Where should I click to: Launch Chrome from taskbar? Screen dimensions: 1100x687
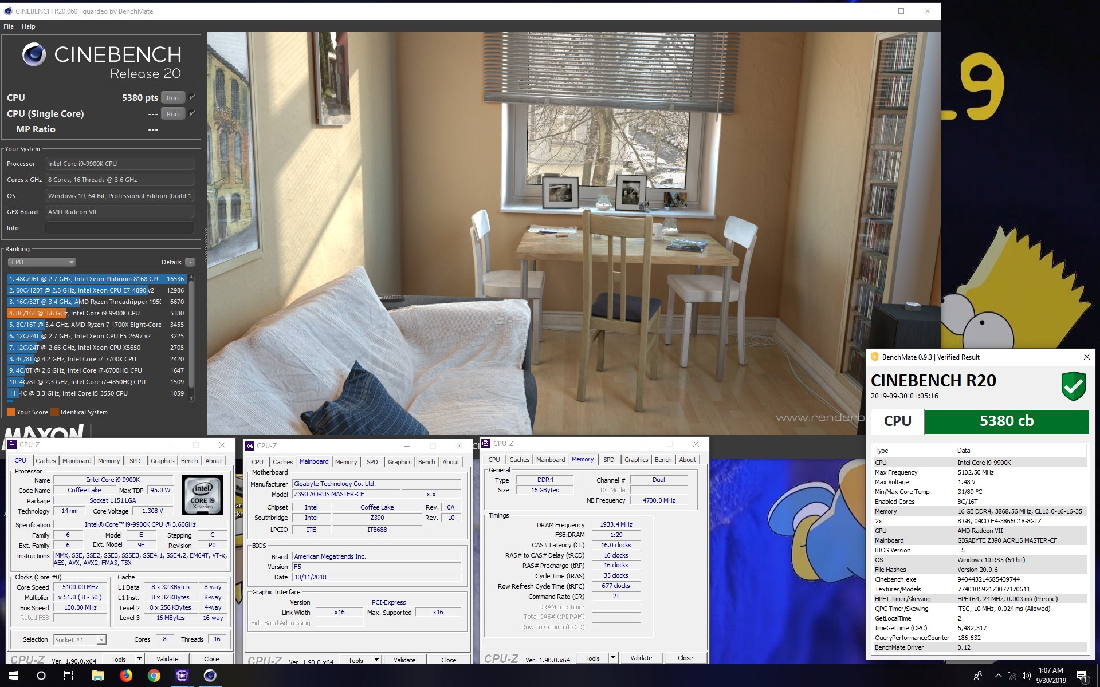coord(154,676)
